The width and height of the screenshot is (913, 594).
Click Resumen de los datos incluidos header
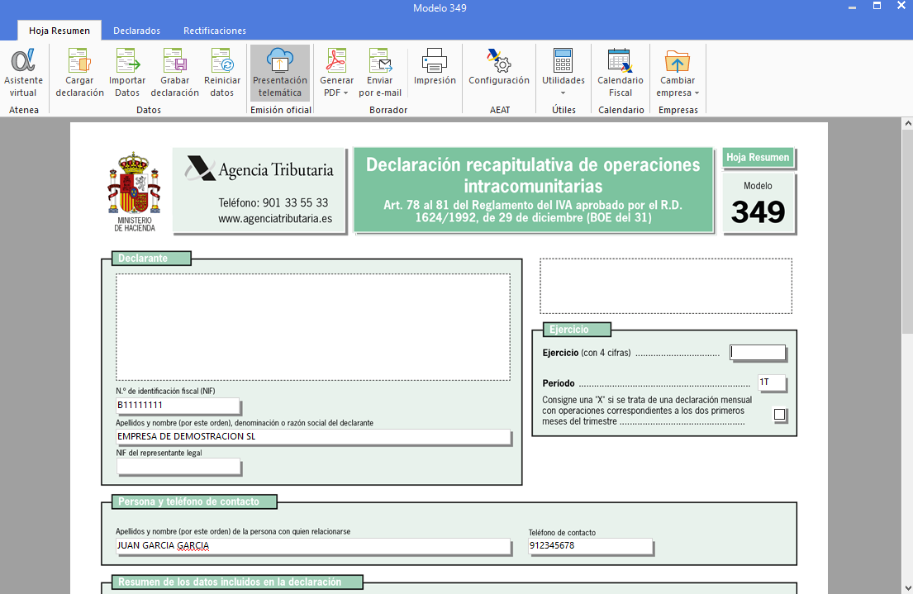[237, 582]
